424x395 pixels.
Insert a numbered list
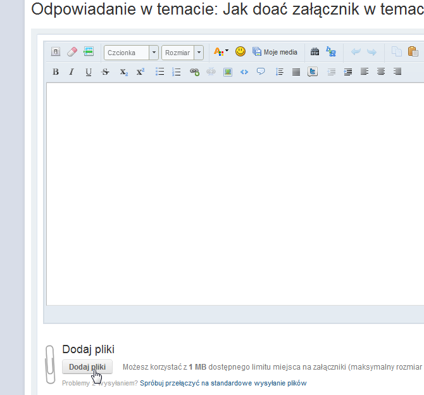[177, 72]
